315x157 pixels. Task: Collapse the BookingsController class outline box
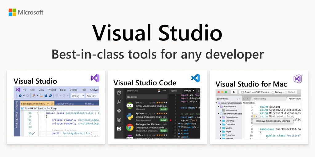38,113
